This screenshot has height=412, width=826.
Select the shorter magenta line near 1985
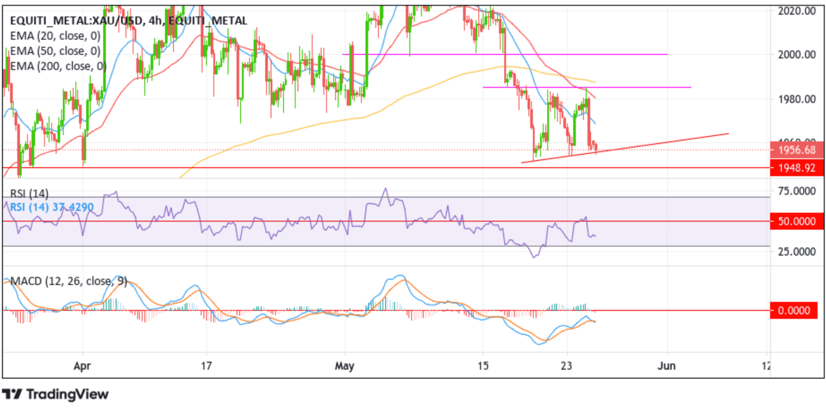click(x=587, y=87)
